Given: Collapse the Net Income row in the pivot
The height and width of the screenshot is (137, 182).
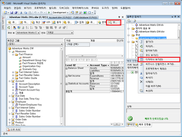Looking at the screenshot, I should click(x=67, y=76).
